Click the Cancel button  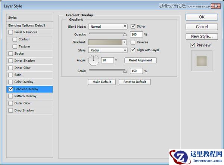click(202, 27)
